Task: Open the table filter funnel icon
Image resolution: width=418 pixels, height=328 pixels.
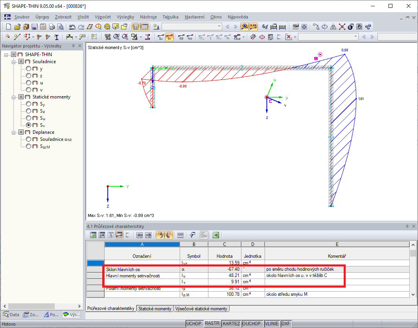Action: coord(192,235)
